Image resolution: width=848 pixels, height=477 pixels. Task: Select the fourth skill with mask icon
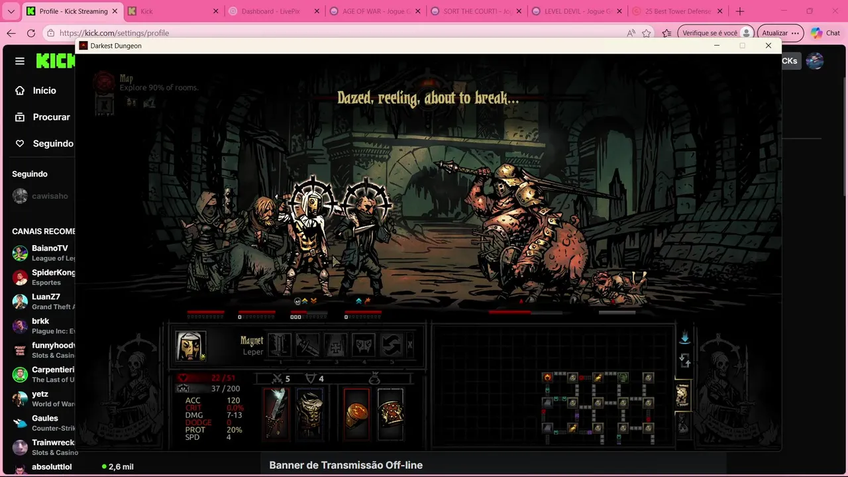364,345
